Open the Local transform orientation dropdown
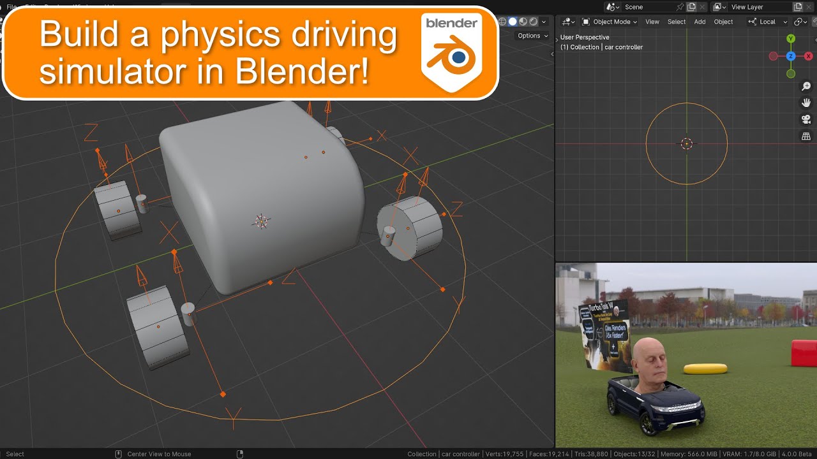 click(768, 22)
